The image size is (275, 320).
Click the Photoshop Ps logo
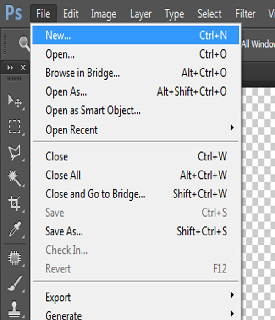click(14, 14)
